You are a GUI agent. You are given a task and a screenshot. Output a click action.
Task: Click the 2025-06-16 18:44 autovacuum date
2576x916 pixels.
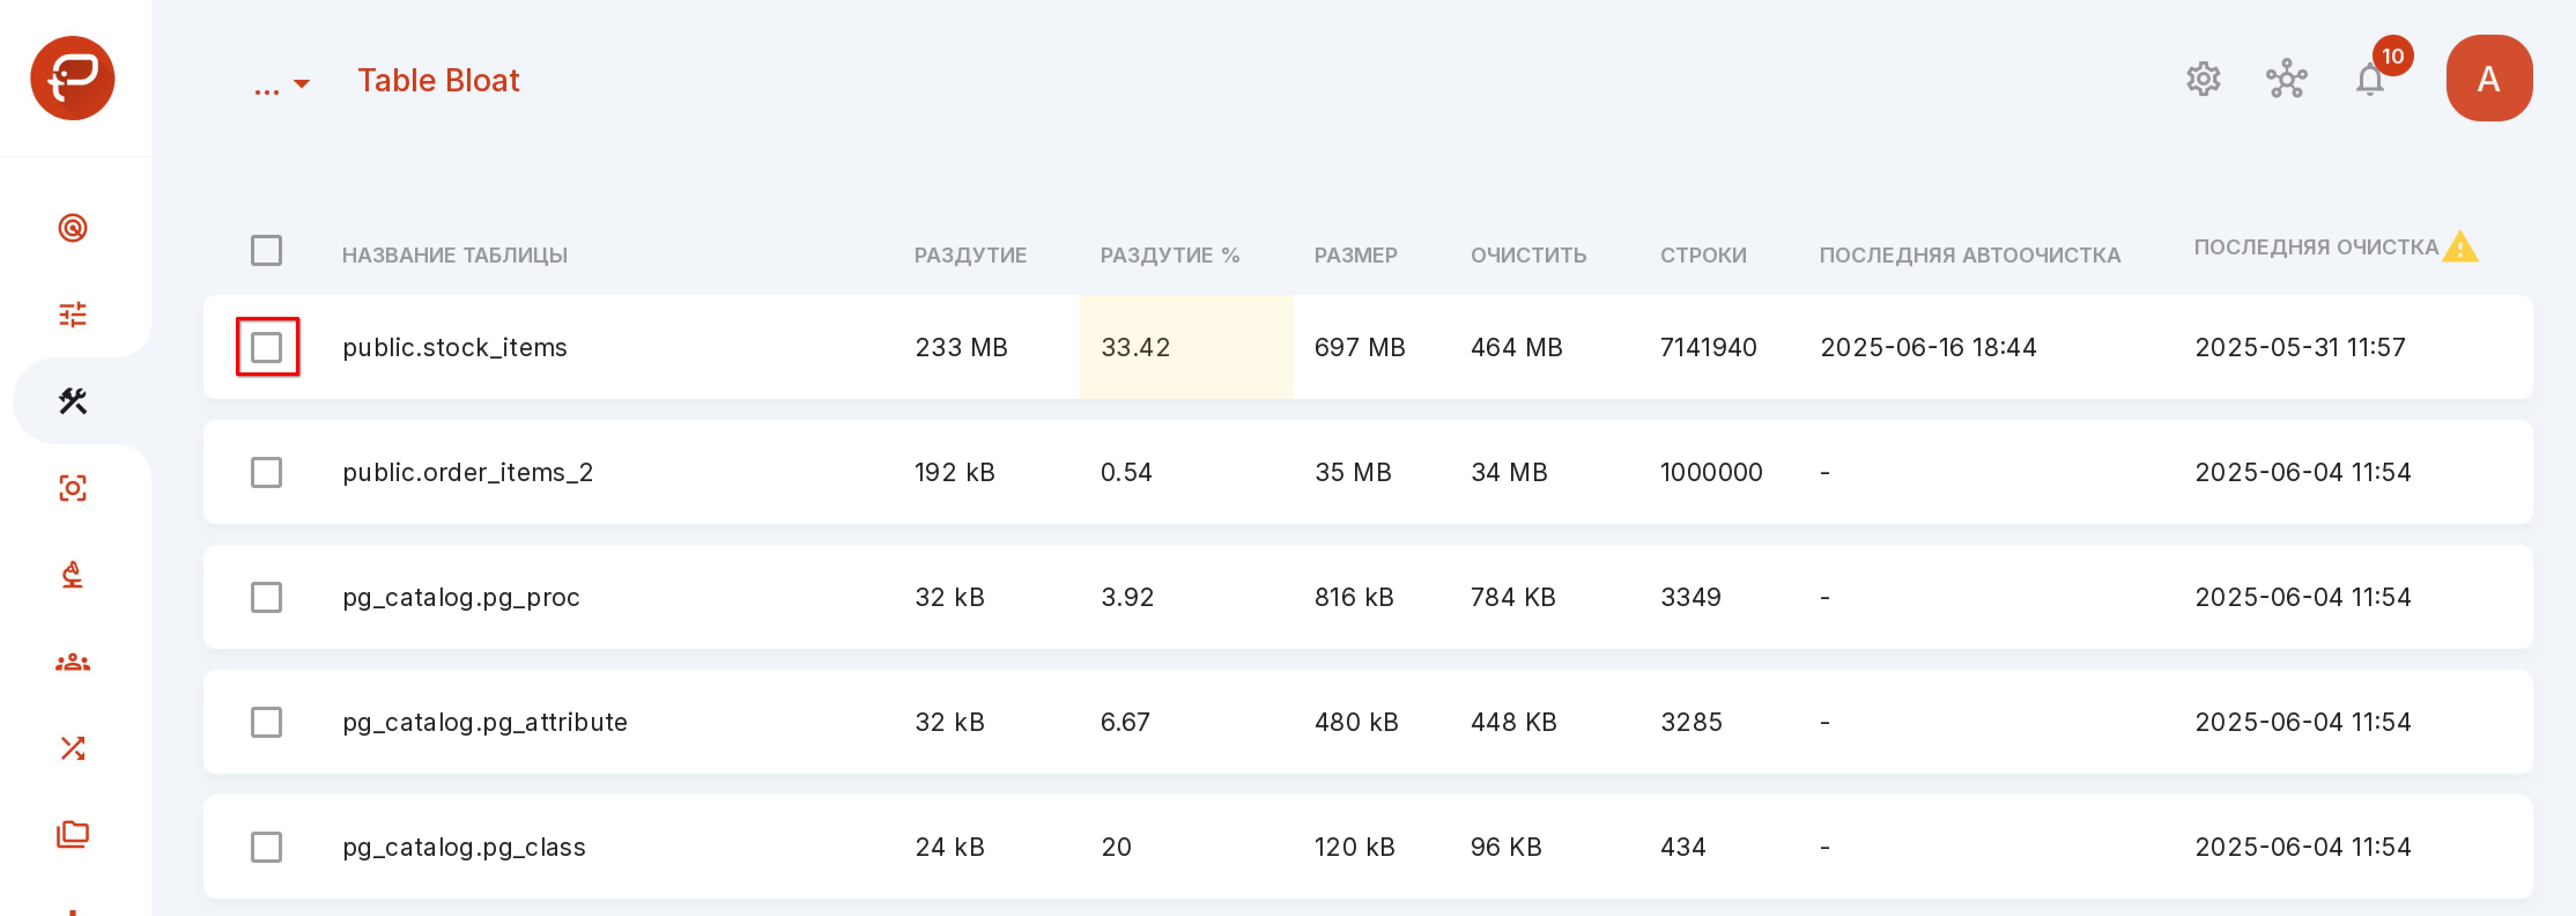pos(1928,347)
